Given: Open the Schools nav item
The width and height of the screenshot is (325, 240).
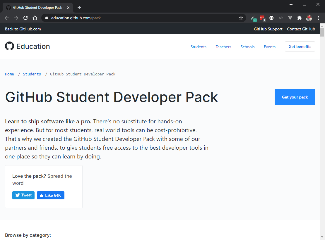Looking at the screenshot, I should pyautogui.click(x=247, y=47).
